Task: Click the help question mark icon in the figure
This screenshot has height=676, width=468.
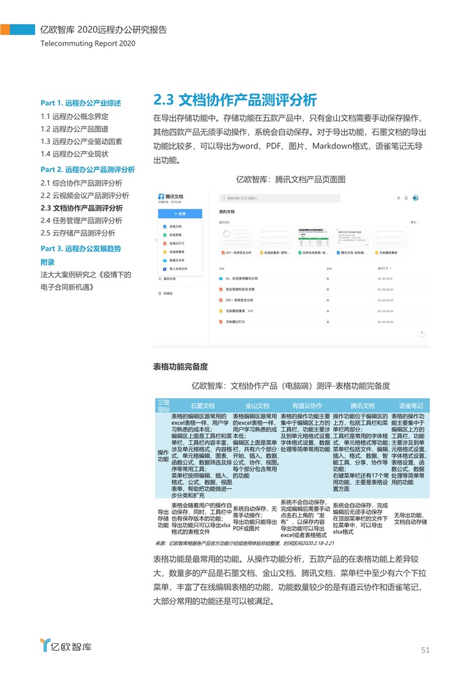Action: pyautogui.click(x=422, y=333)
